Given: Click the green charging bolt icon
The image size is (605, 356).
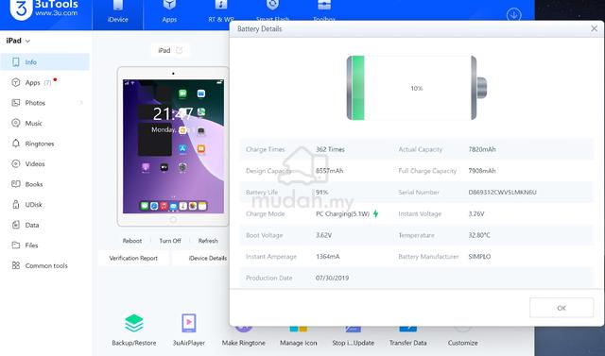Looking at the screenshot, I should 375,213.
